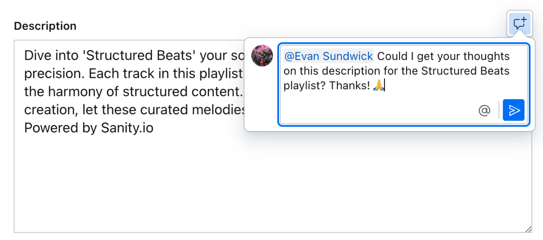Select the Description field label
The width and height of the screenshot is (543, 240).
(x=45, y=26)
